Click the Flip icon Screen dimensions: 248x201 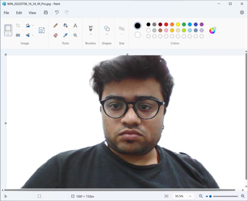point(28,35)
